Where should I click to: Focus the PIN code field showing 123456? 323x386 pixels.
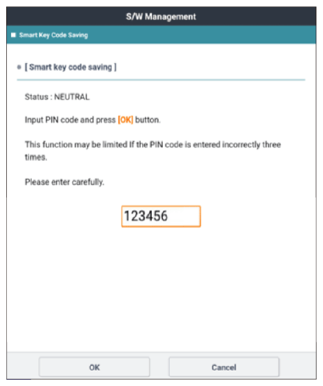[161, 216]
